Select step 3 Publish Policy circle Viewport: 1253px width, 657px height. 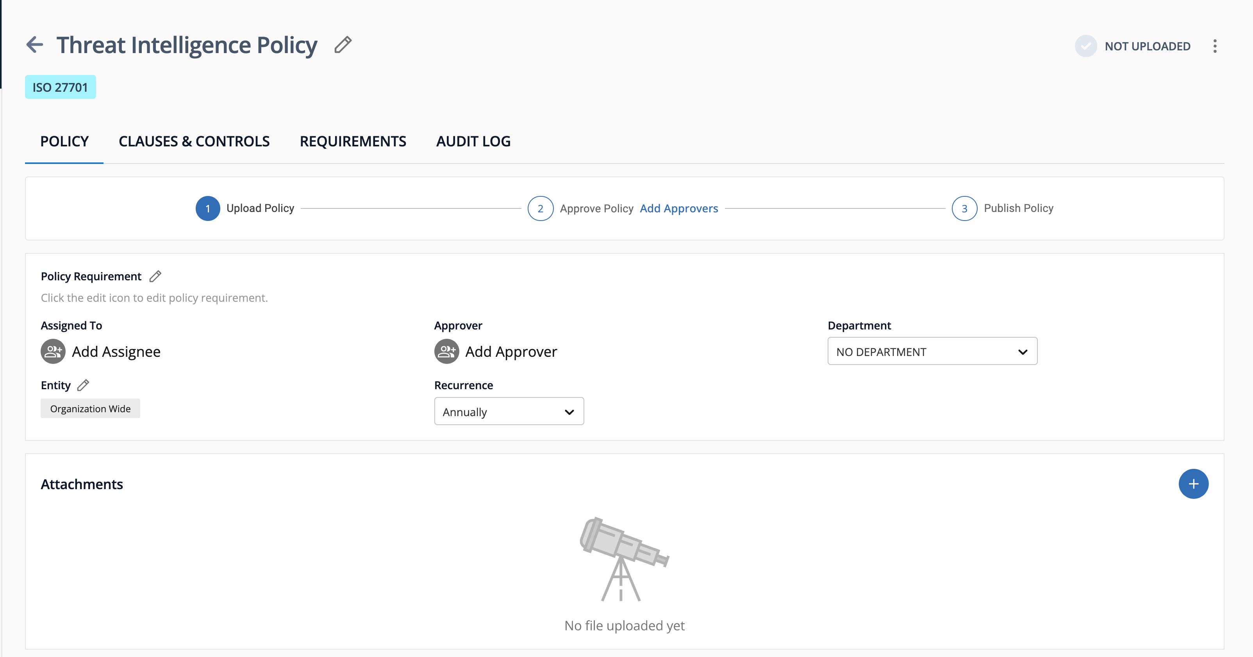click(x=965, y=208)
